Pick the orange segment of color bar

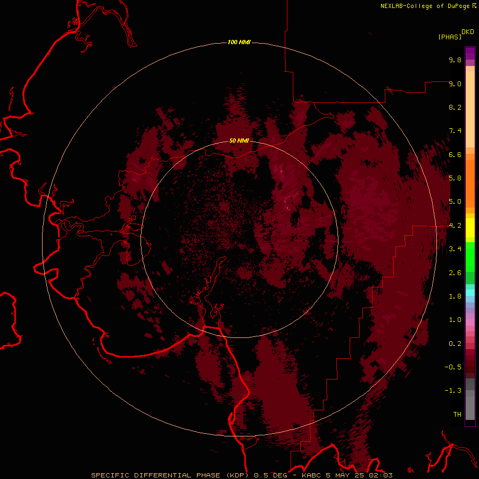pos(470,183)
